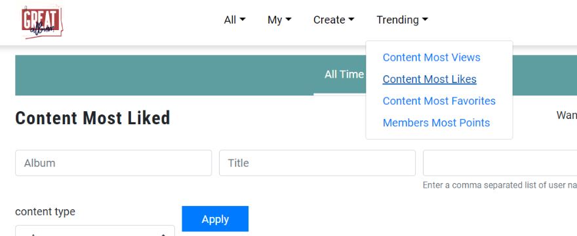Choose Content Most Favorites from menu

(x=439, y=101)
